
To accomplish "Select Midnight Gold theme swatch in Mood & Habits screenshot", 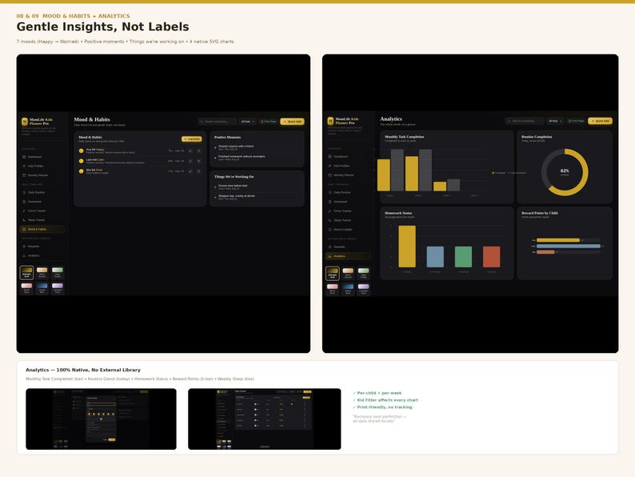I will [x=26, y=272].
